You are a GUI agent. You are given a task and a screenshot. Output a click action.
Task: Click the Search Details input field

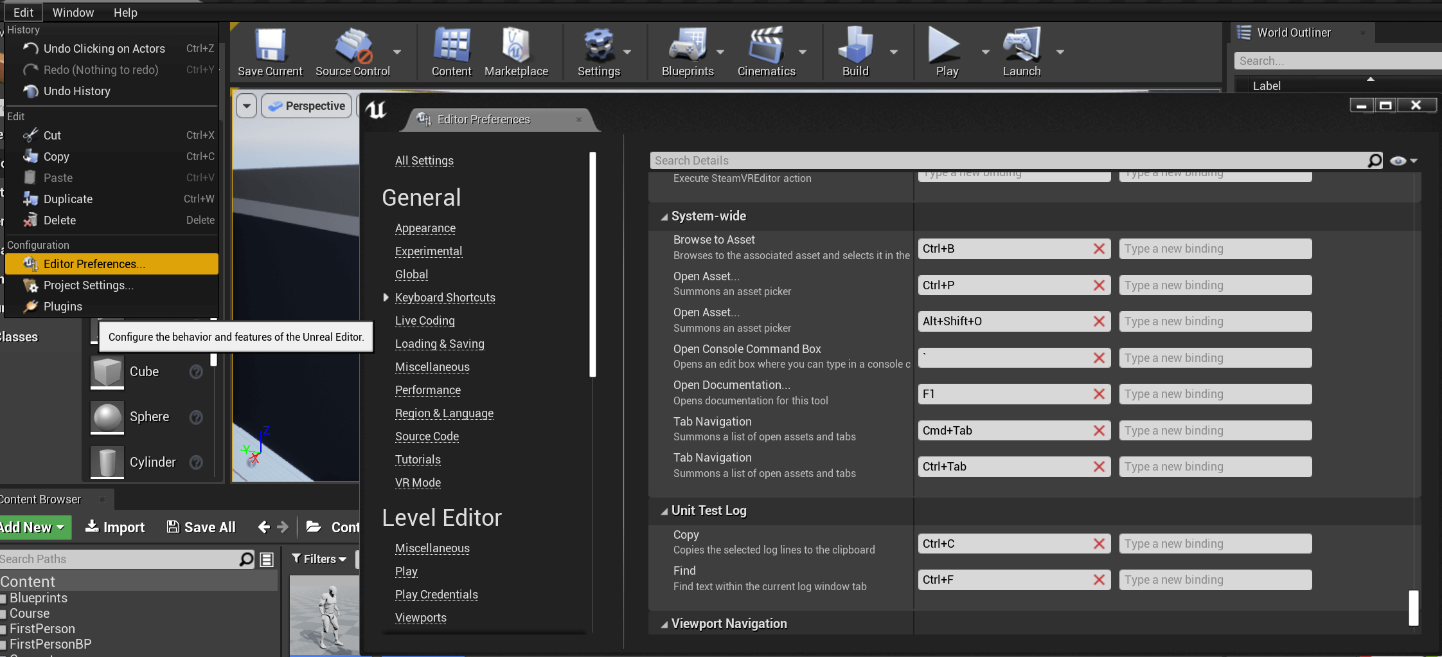point(1009,161)
